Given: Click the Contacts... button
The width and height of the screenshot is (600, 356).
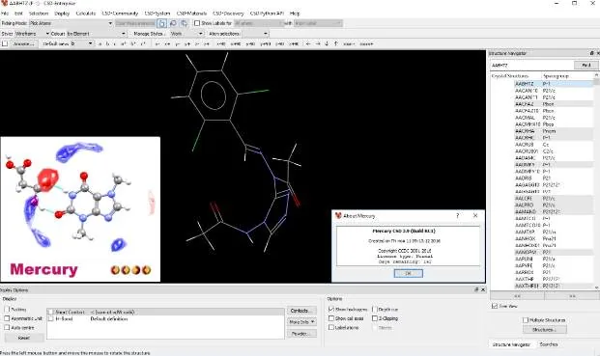Looking at the screenshot, I should pyautogui.click(x=301, y=311).
